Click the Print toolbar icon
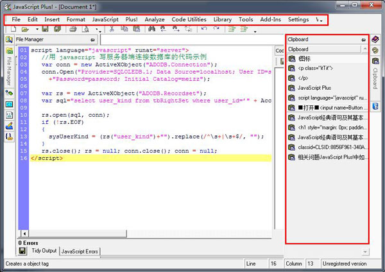 tap(73, 30)
